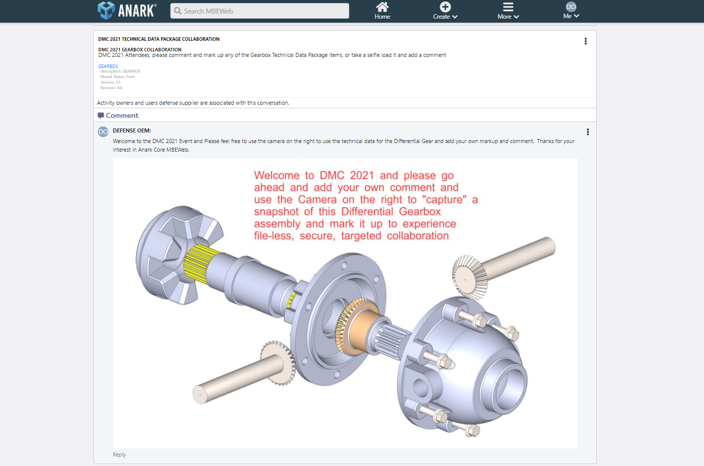Viewport: 704px width, 466px height.
Task: Click the 'Version: V5' text
Action: tap(110, 82)
